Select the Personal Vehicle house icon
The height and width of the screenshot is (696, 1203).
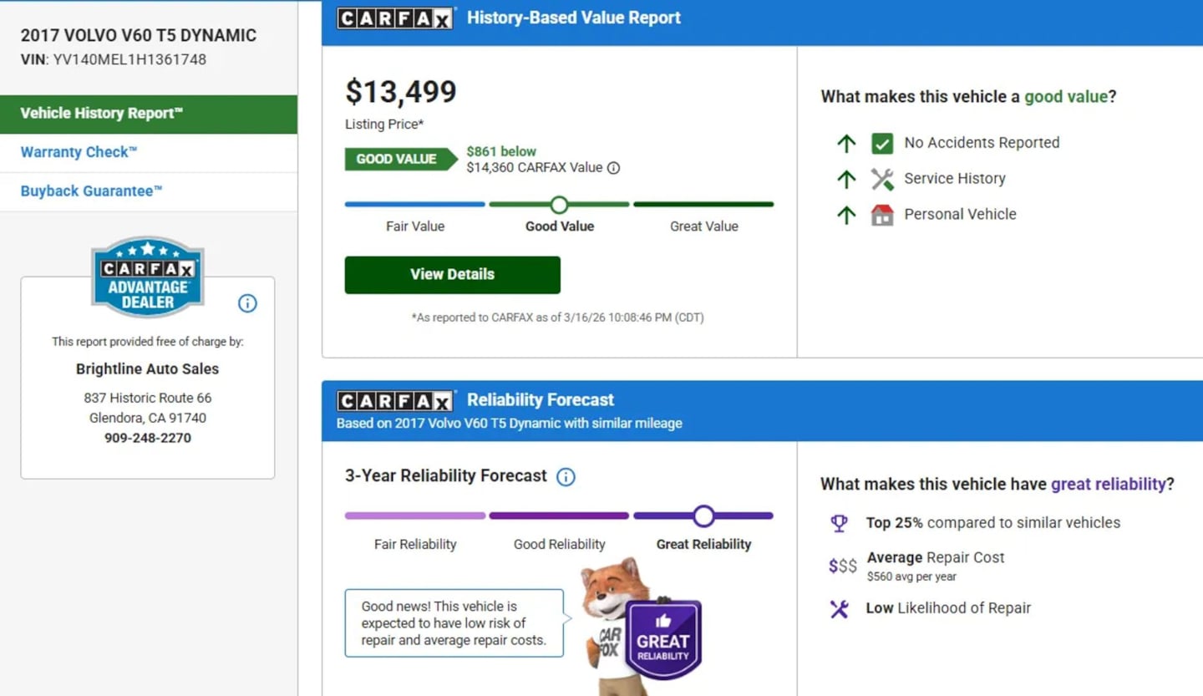[x=882, y=215]
